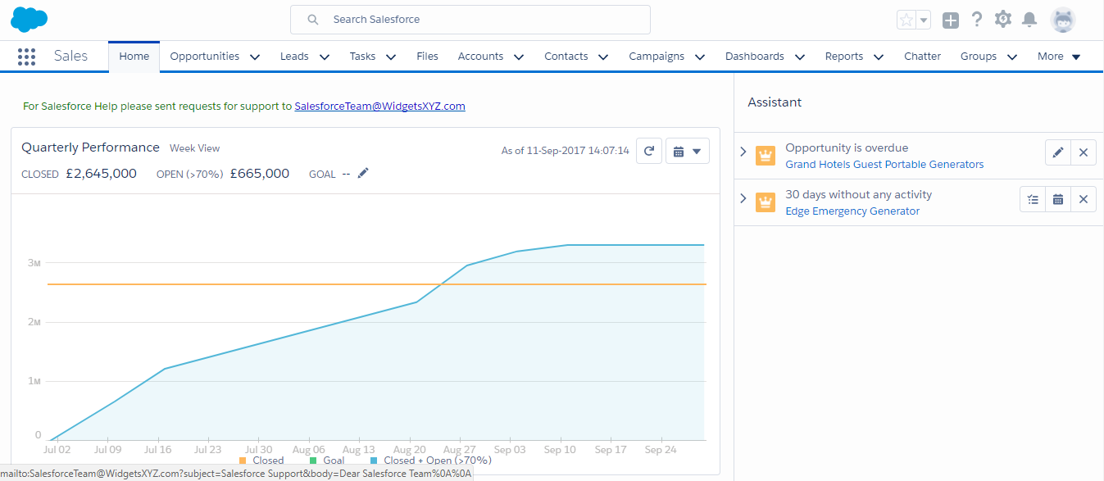Expand the Tasks tab dropdown chevron
Image resolution: width=1104 pixels, height=481 pixels.
(x=391, y=57)
